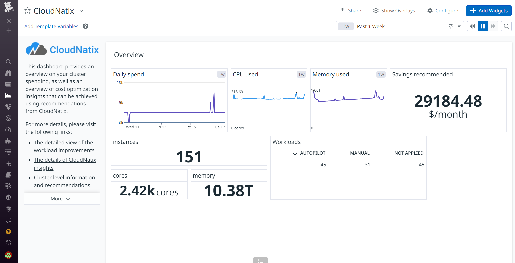Select the Dashboards icon in the sidebar
Screen dimensions: 515x263
pyautogui.click(x=9, y=96)
